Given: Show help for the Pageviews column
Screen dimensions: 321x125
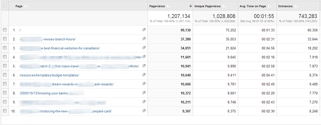Looking at the screenshot, I should click(x=168, y=6).
